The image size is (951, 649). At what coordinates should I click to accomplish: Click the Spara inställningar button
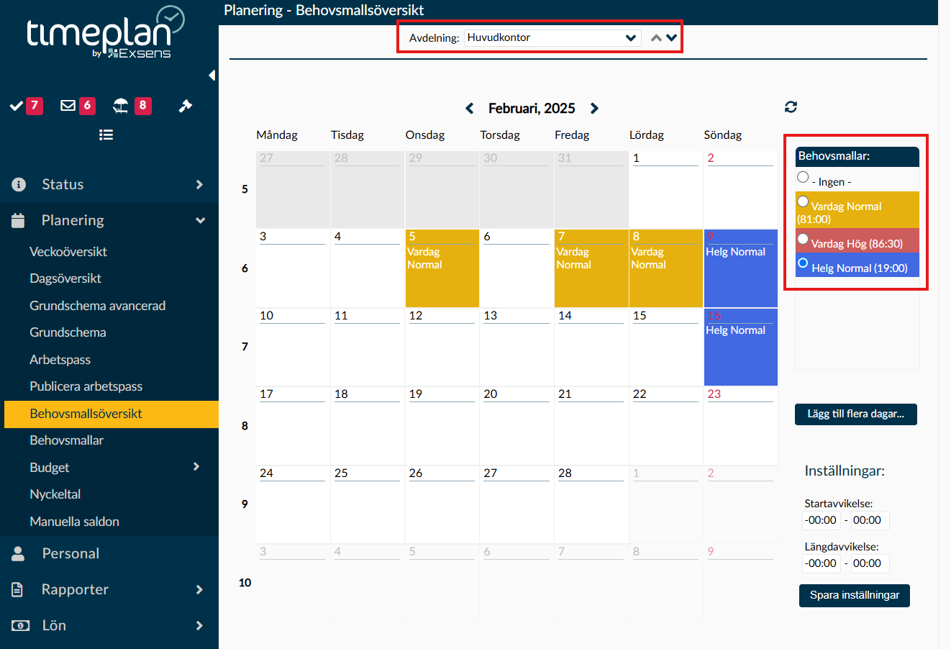coord(855,596)
